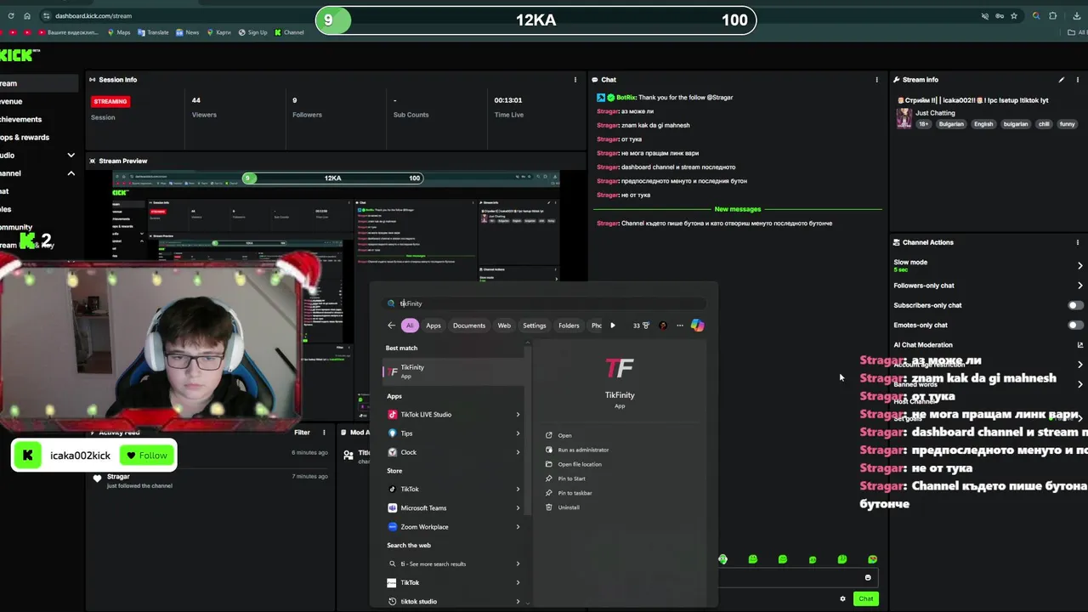
Task: Toggle Subscribers-only chat
Action: coord(1075,305)
